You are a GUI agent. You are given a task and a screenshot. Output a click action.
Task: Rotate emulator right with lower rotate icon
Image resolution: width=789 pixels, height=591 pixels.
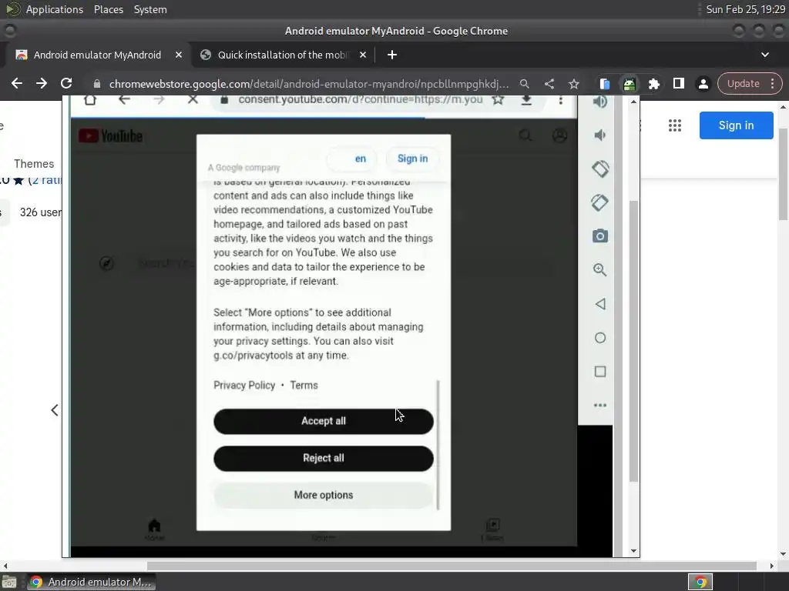coord(599,203)
